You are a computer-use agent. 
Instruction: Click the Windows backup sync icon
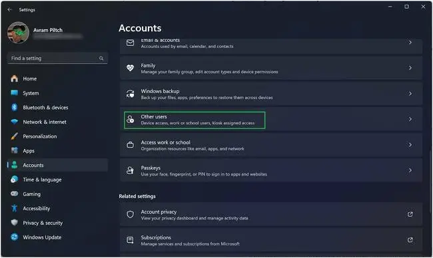[130, 94]
